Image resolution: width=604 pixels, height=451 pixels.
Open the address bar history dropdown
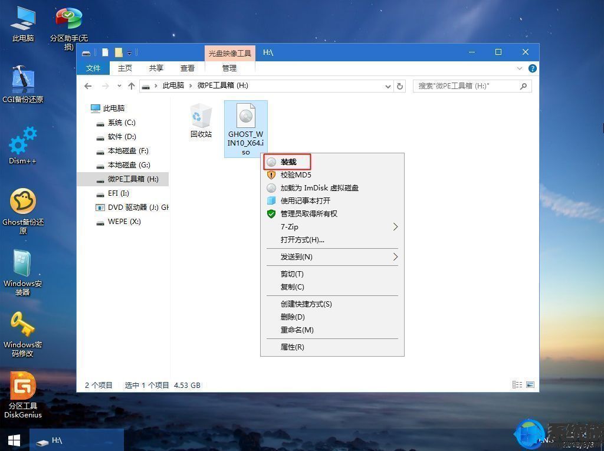pyautogui.click(x=388, y=85)
